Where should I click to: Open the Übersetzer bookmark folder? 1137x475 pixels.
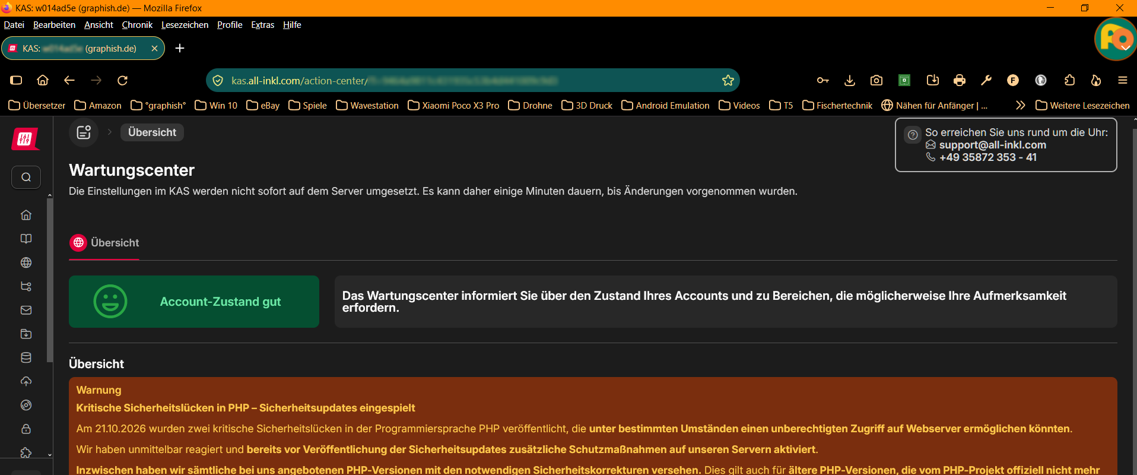pyautogui.click(x=37, y=105)
